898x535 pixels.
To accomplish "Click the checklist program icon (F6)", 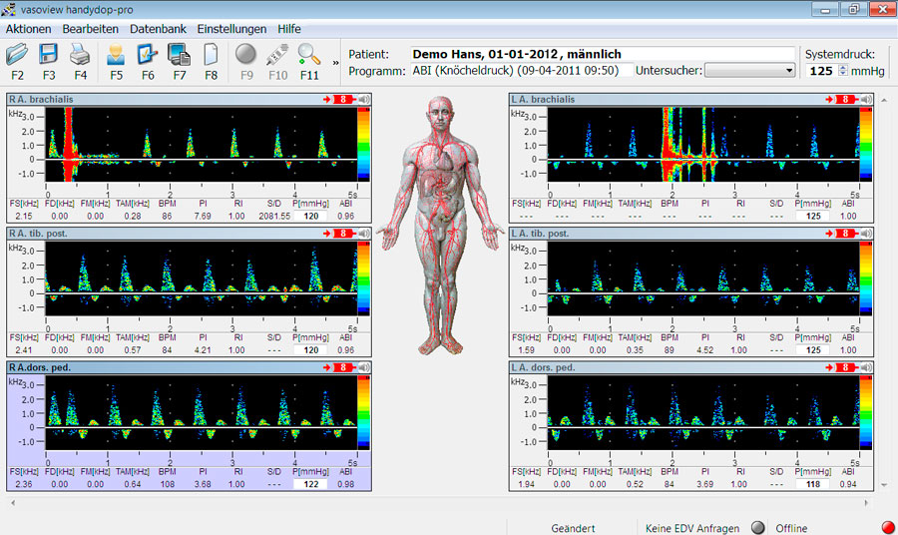I will click(148, 55).
